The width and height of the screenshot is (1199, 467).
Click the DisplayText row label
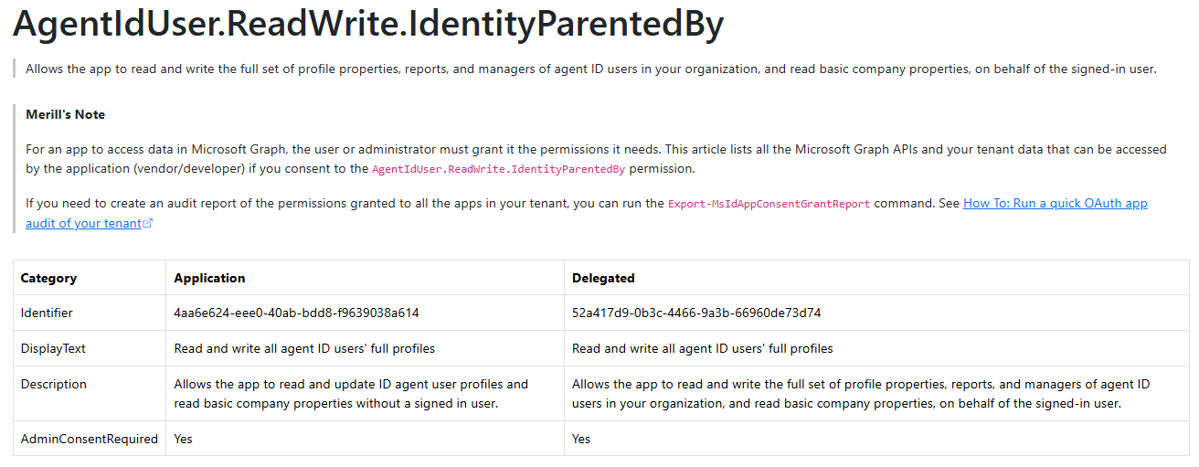(53, 348)
